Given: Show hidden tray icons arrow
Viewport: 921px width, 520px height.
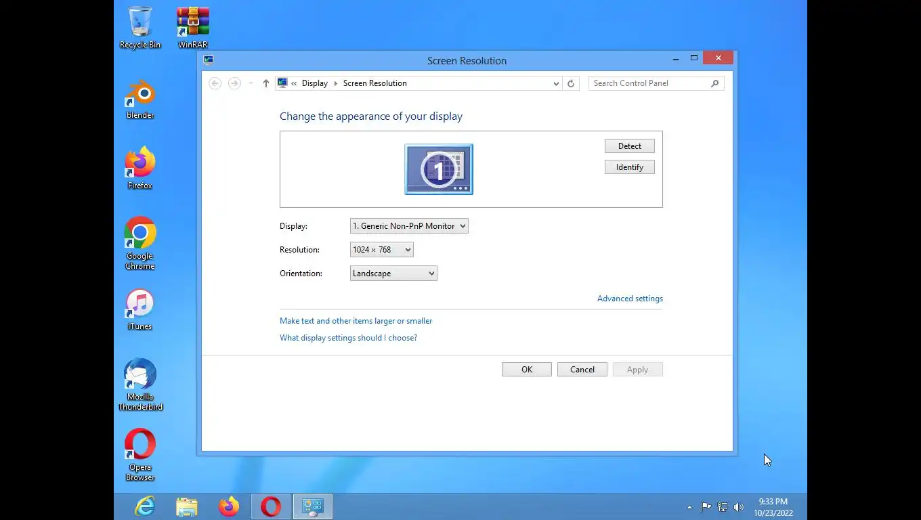Looking at the screenshot, I should click(689, 507).
